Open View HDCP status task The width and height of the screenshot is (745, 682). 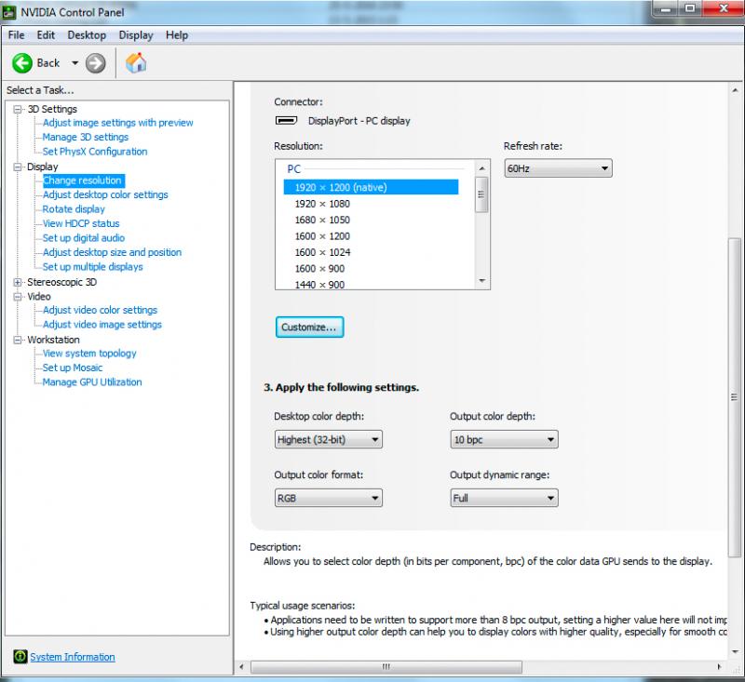[81, 223]
